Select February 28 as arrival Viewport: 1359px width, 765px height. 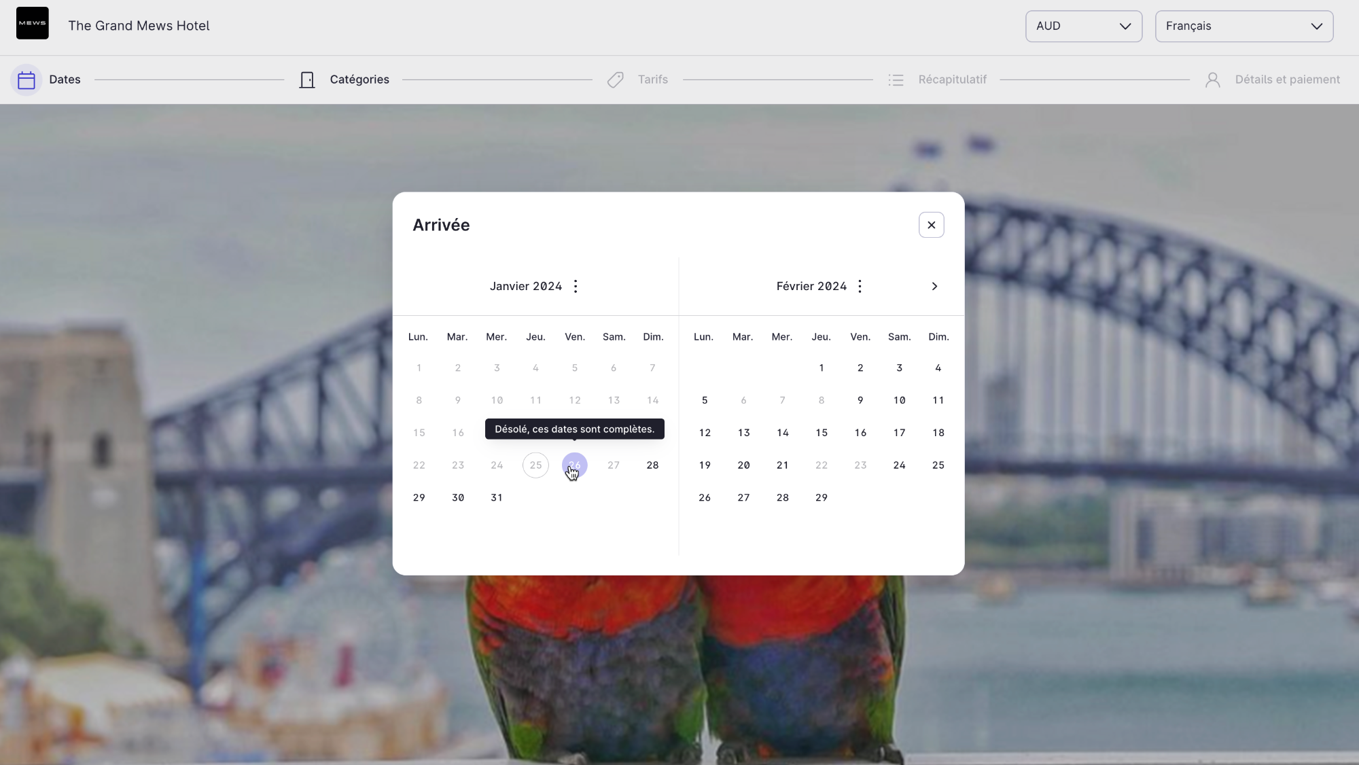[x=783, y=498]
